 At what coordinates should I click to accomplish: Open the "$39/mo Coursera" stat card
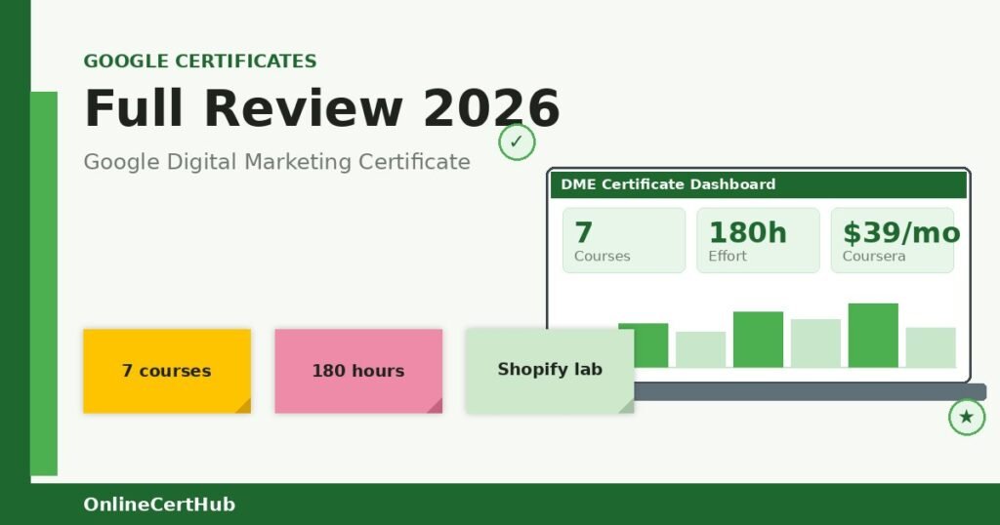[893, 240]
